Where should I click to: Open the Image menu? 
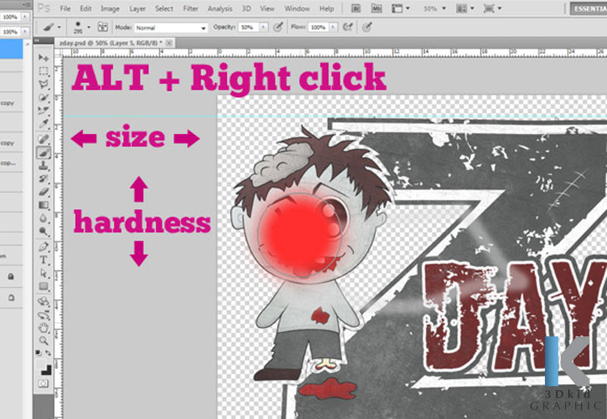[x=110, y=8]
